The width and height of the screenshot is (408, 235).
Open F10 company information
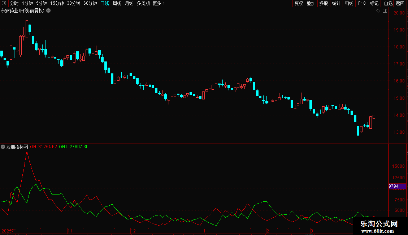(x=362, y=3)
